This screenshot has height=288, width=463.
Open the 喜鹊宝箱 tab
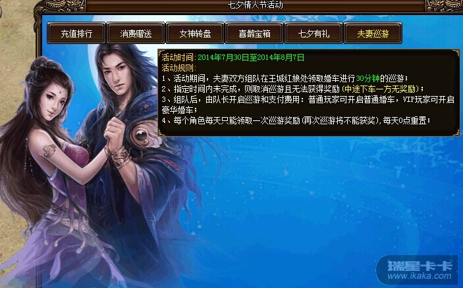click(254, 34)
